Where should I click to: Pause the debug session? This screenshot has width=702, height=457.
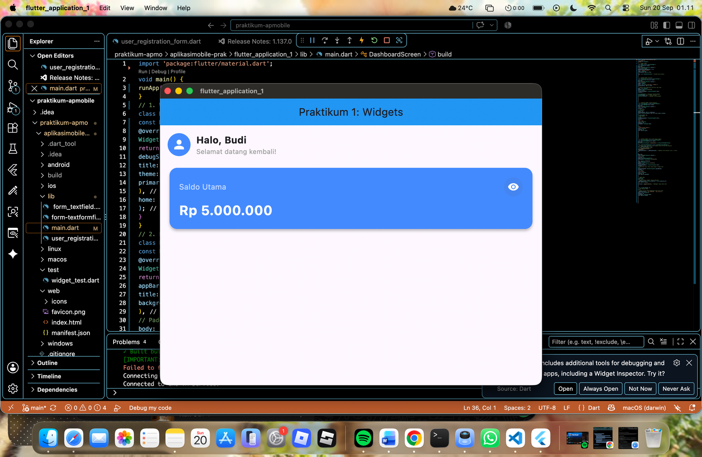coord(312,40)
